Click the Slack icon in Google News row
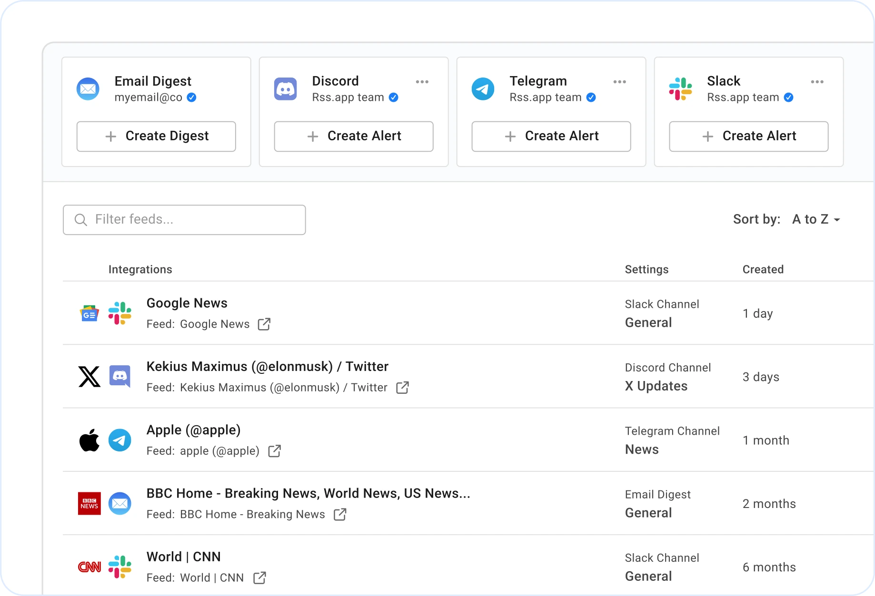 (120, 313)
